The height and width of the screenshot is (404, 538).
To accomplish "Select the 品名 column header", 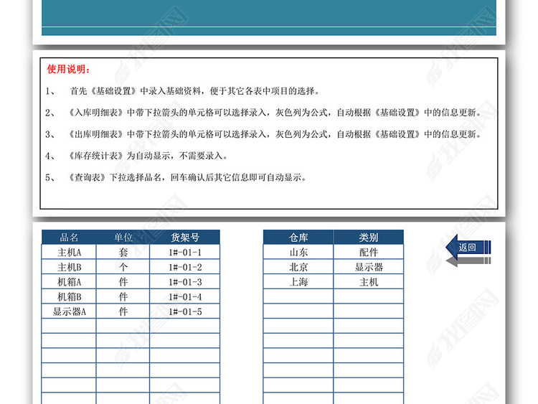I will (x=69, y=238).
